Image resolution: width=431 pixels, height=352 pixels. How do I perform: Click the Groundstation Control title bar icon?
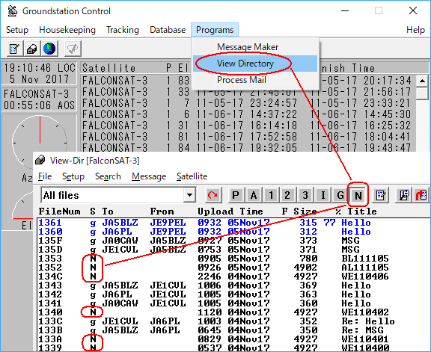coord(13,11)
